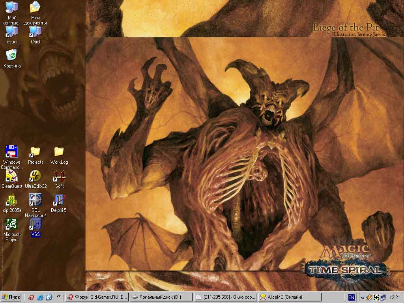
Task: Select the Delphi 5 shortcut icon
Action: click(59, 200)
